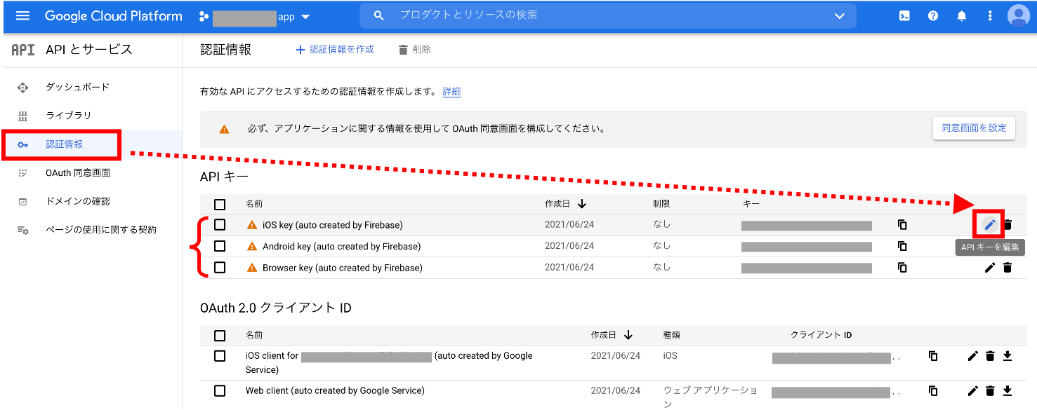
Task: Copy the Android key value
Action: [x=902, y=246]
